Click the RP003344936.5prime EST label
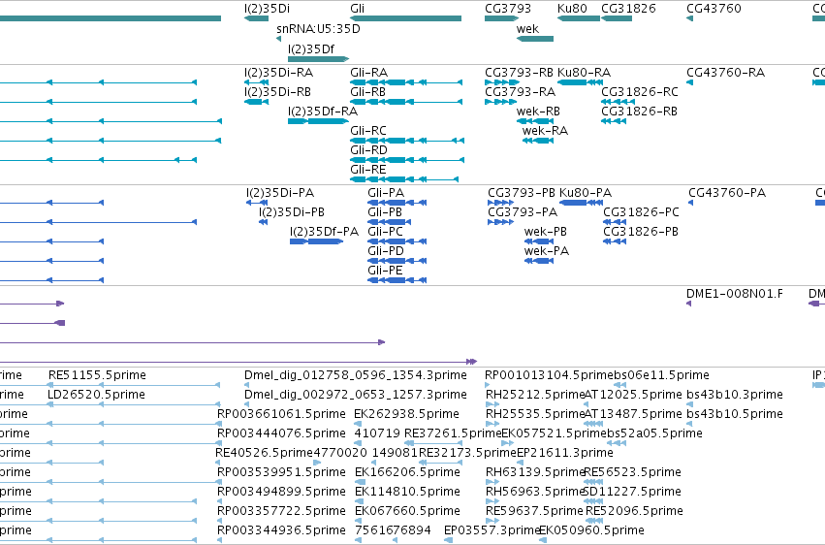Screen dimensions: 825x545 coord(281,530)
